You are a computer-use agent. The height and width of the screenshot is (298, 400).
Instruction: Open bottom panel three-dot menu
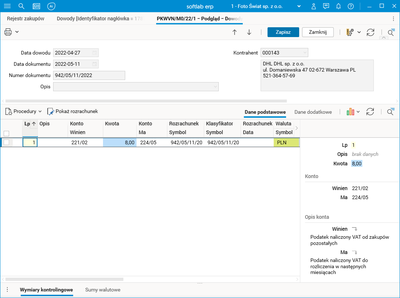(x=7, y=290)
